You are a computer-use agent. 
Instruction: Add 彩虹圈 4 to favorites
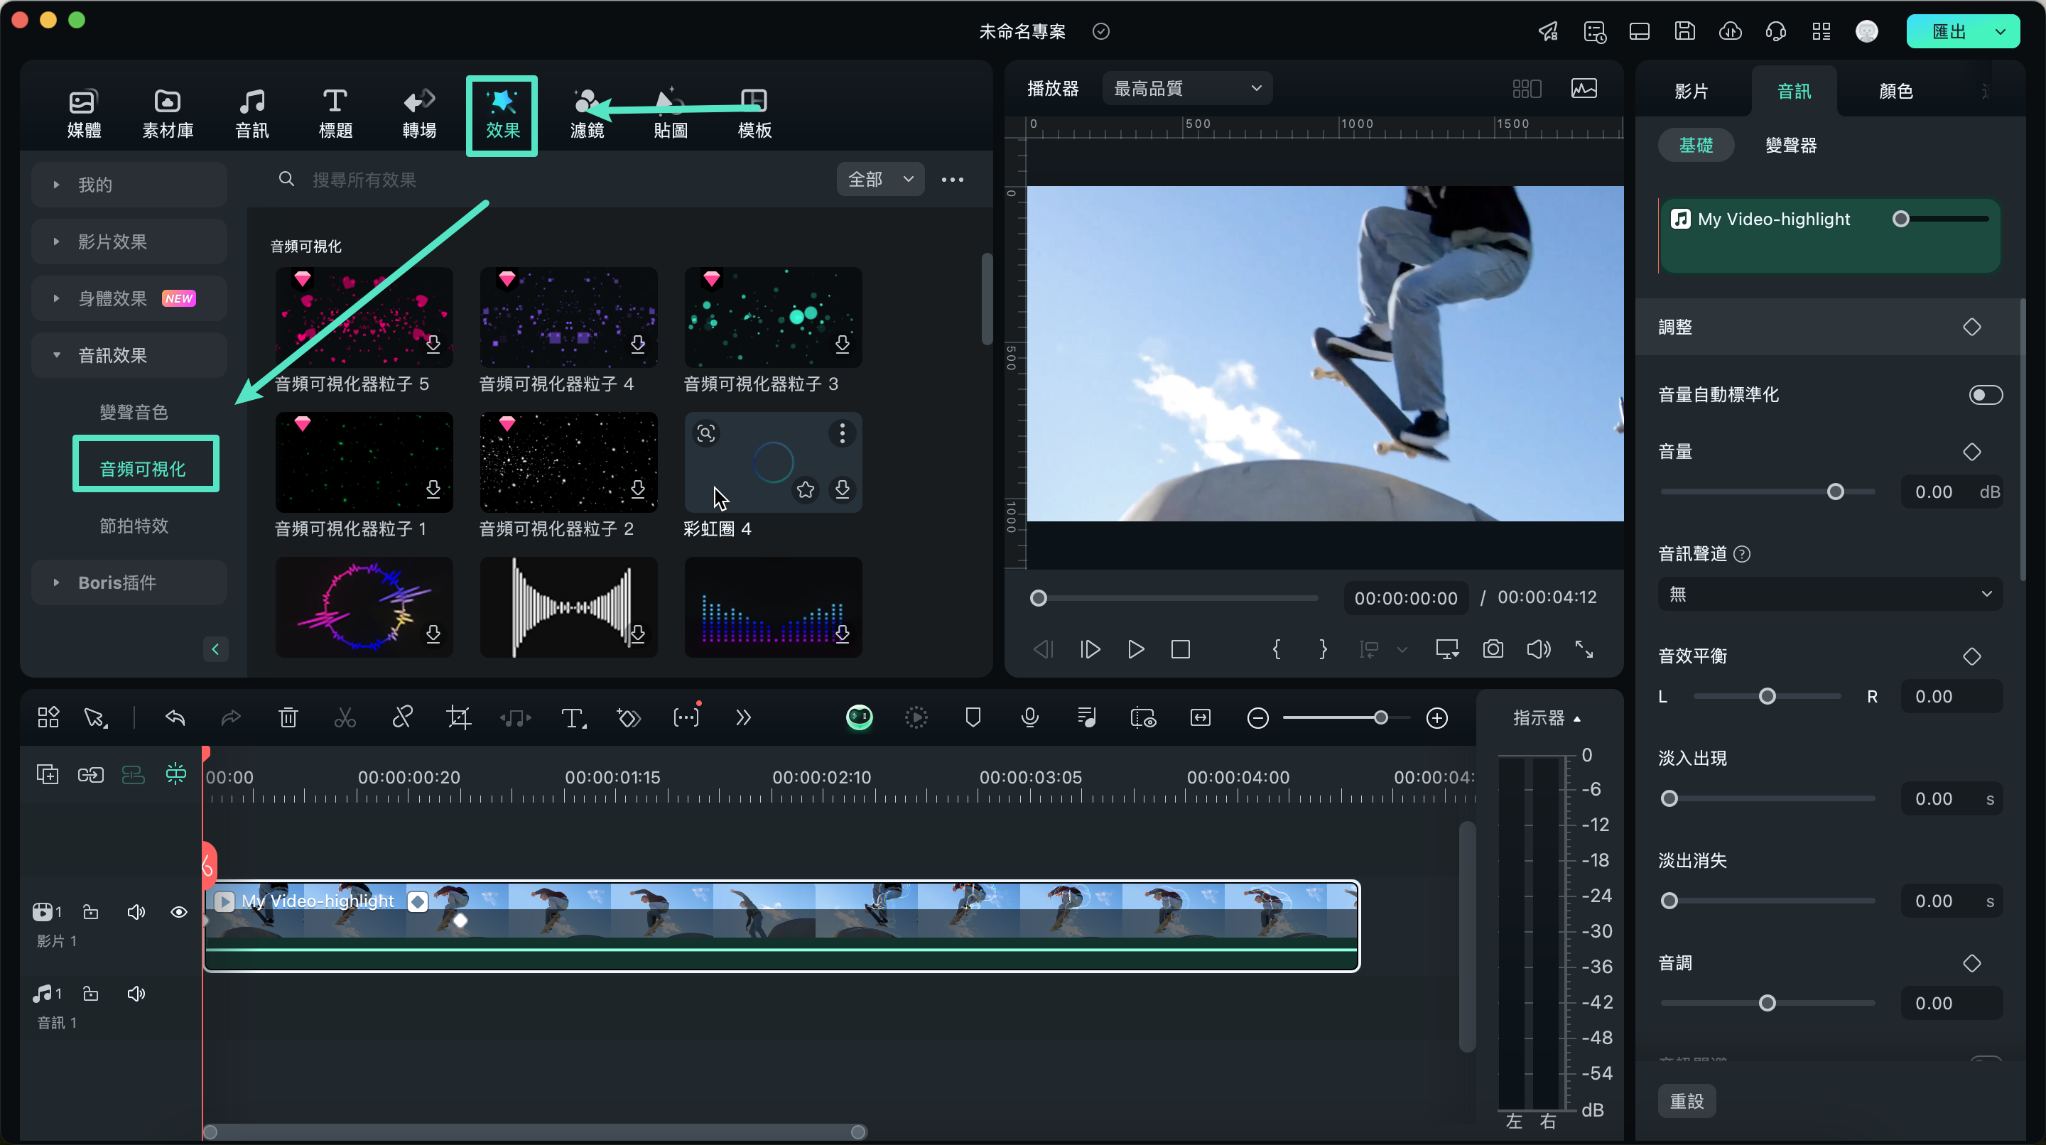tap(806, 489)
